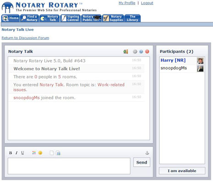The image size is (213, 182).
Task: Open the Signing Central tab
Action: (x=70, y=18)
